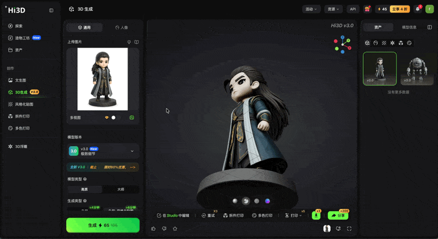Image resolution: width=438 pixels, height=239 pixels.
Task: Switch to the 人像 tab
Action: point(122,27)
